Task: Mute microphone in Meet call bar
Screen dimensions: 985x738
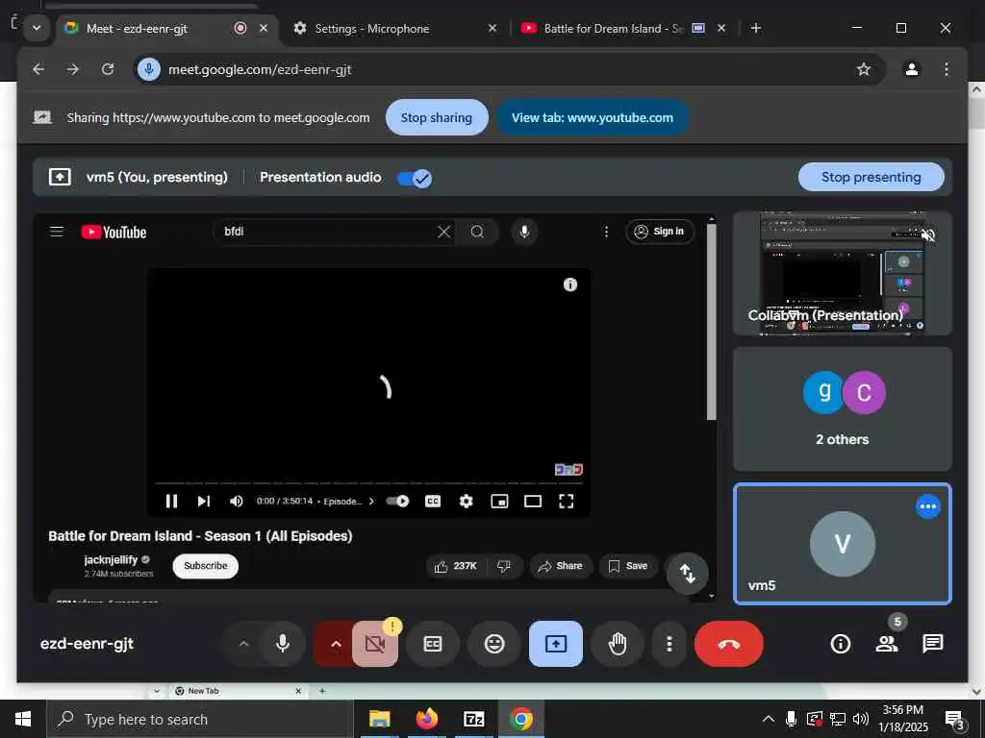Action: [283, 643]
